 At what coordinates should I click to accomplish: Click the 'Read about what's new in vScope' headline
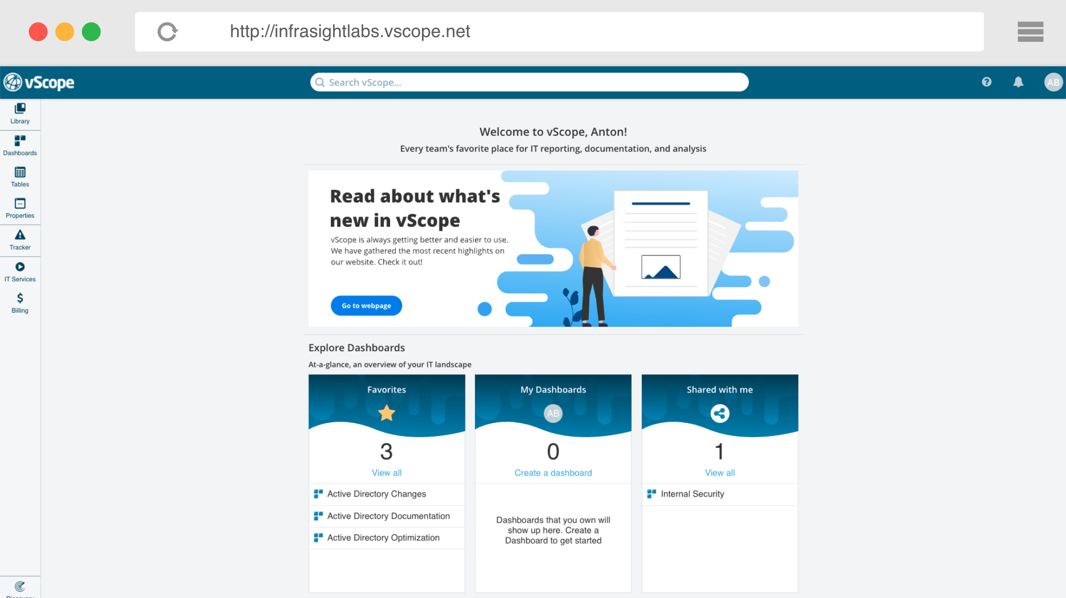point(415,208)
